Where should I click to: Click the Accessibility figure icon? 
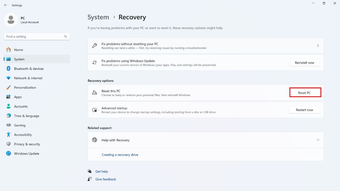pos(8,135)
